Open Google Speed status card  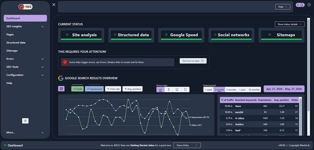(181, 35)
